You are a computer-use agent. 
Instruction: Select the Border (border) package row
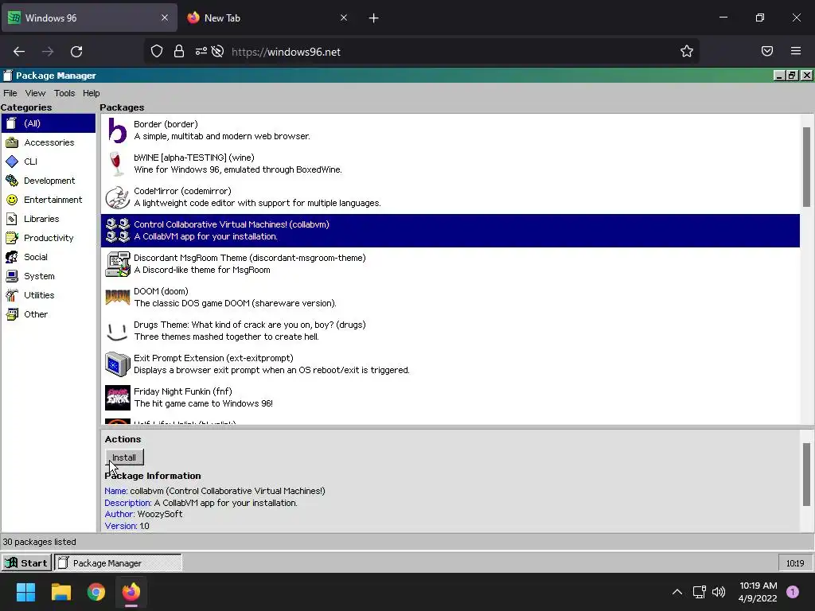(450, 130)
